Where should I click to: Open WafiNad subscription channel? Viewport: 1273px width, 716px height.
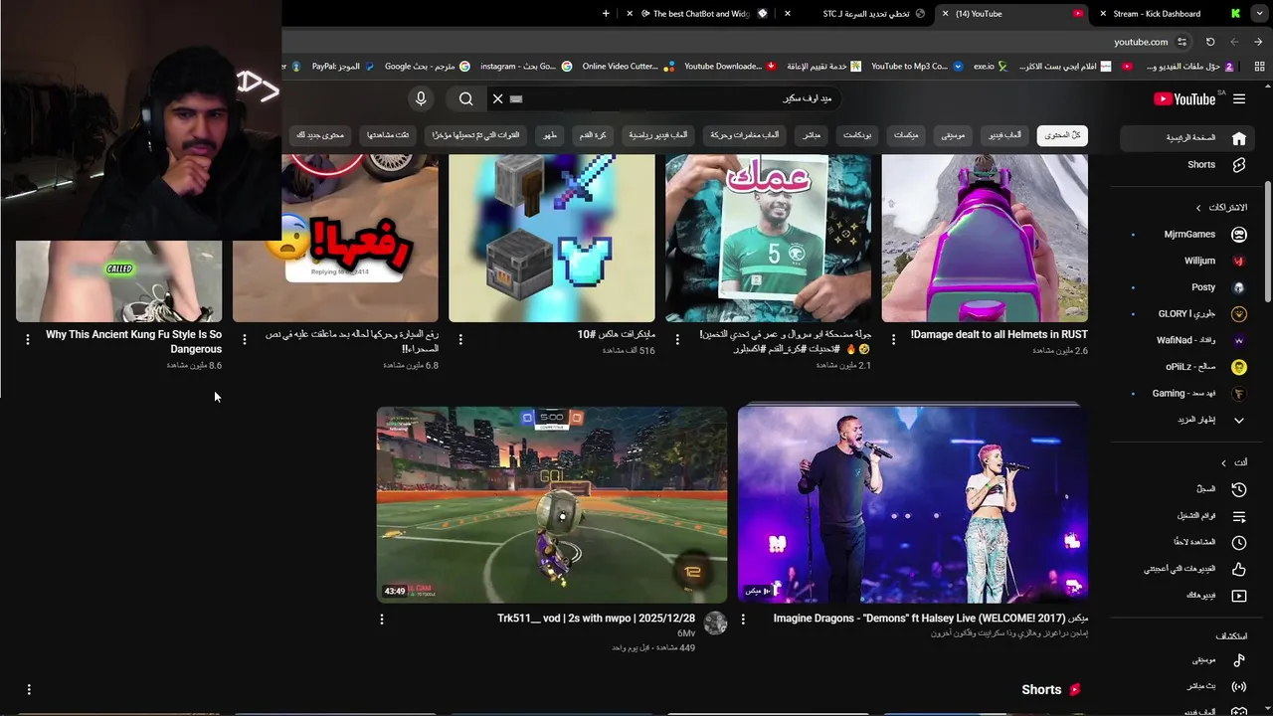click(1188, 340)
